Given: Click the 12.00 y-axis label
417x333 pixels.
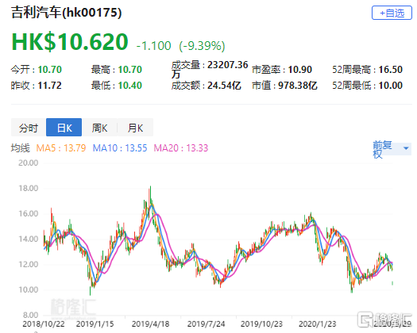Looking at the screenshot, I should click(28, 264).
